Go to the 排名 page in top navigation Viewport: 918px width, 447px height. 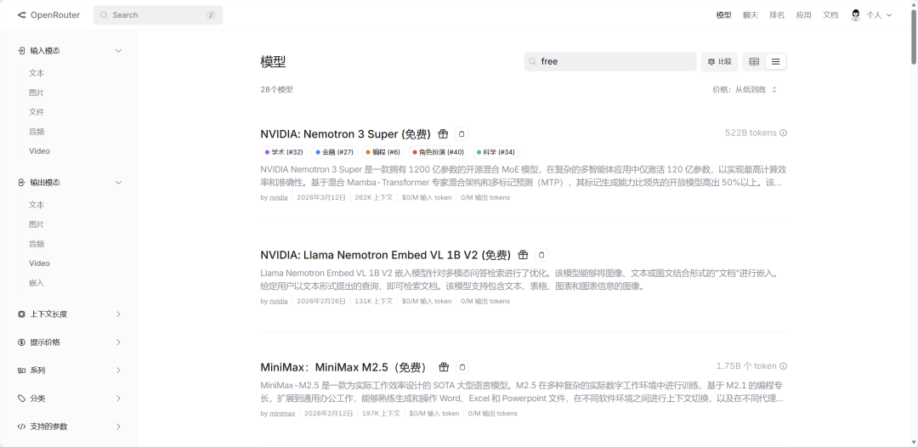click(777, 15)
